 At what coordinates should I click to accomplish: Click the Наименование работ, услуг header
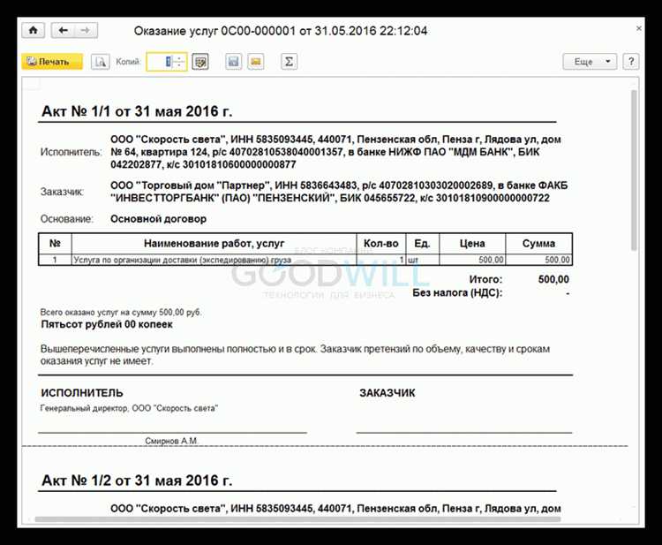[x=214, y=243]
